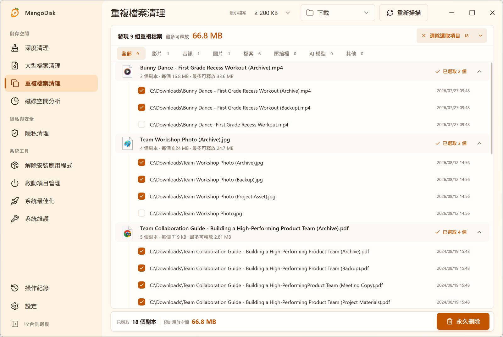The height and width of the screenshot is (337, 503).
Task: Open 隱私清理 shield icon
Action: pos(15,133)
